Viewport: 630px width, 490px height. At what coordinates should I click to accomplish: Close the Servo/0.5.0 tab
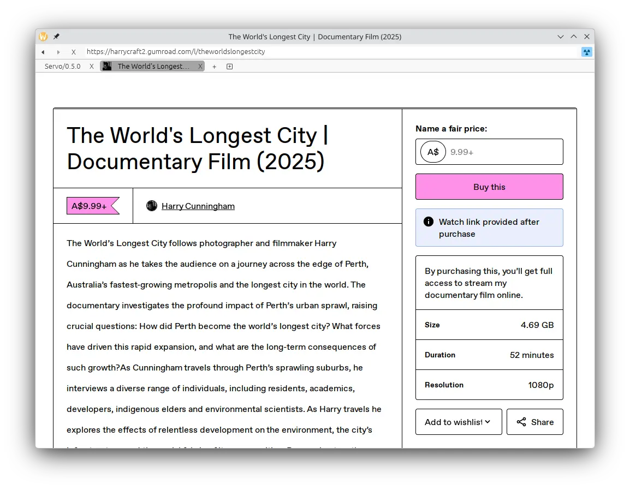pyautogui.click(x=92, y=66)
